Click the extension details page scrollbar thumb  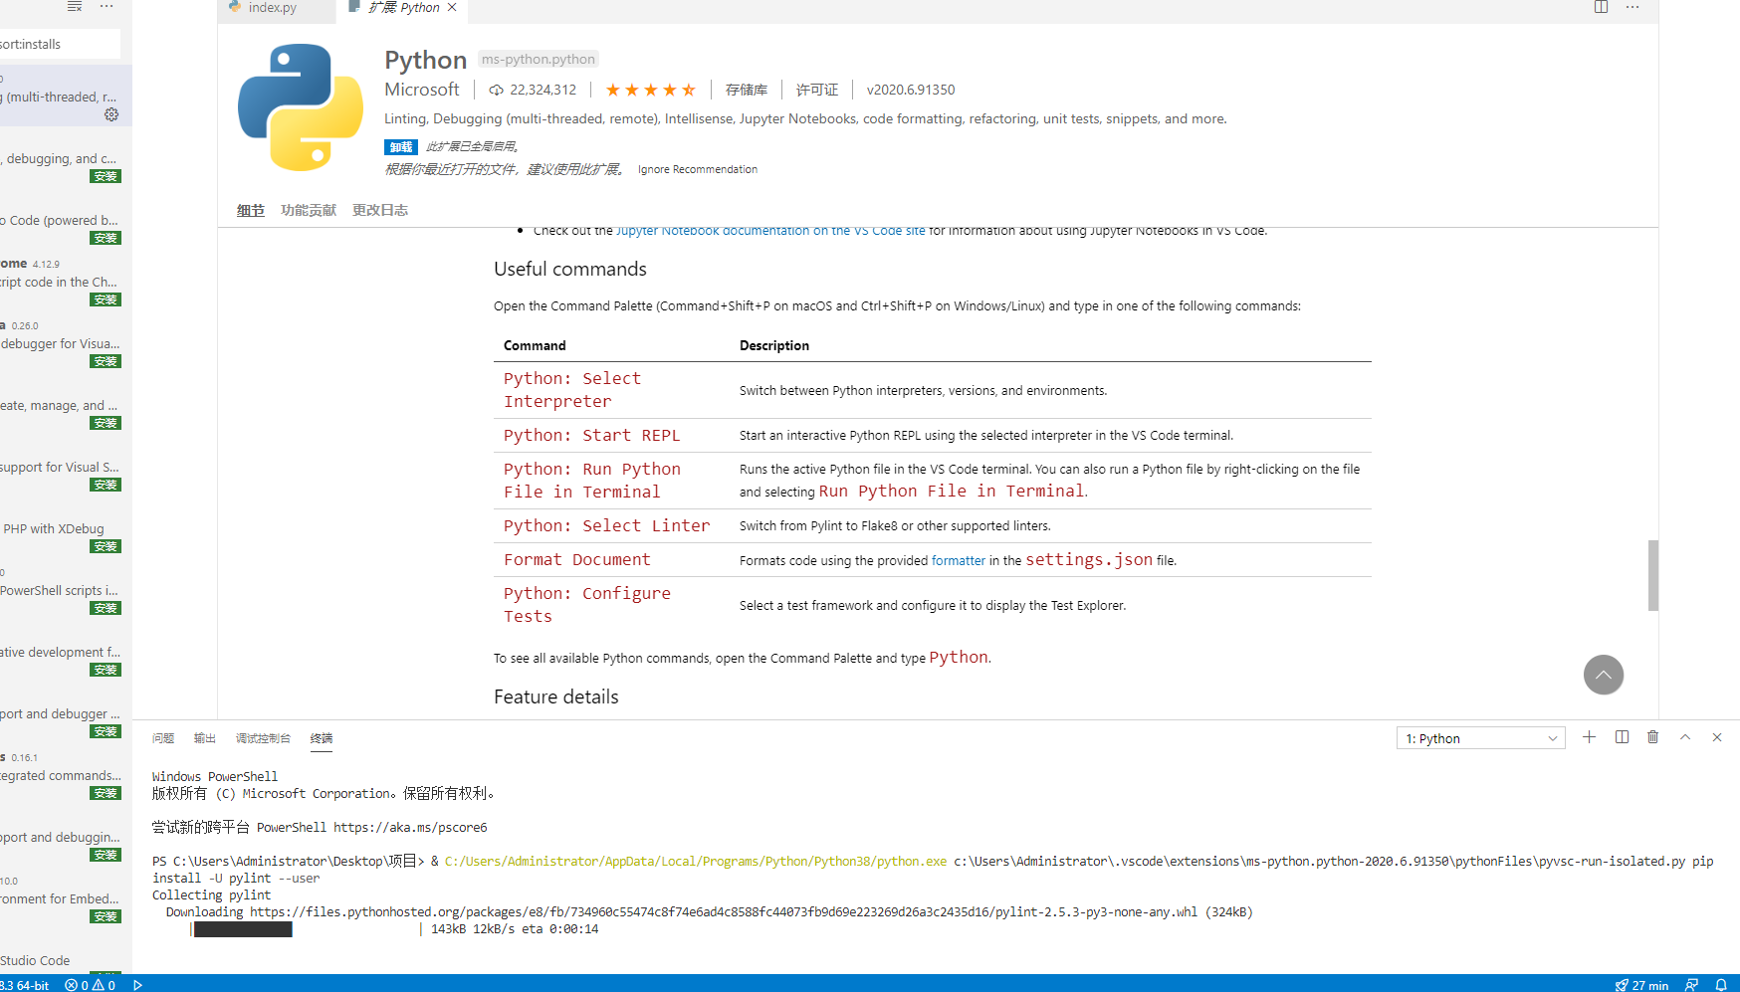[x=1652, y=575]
